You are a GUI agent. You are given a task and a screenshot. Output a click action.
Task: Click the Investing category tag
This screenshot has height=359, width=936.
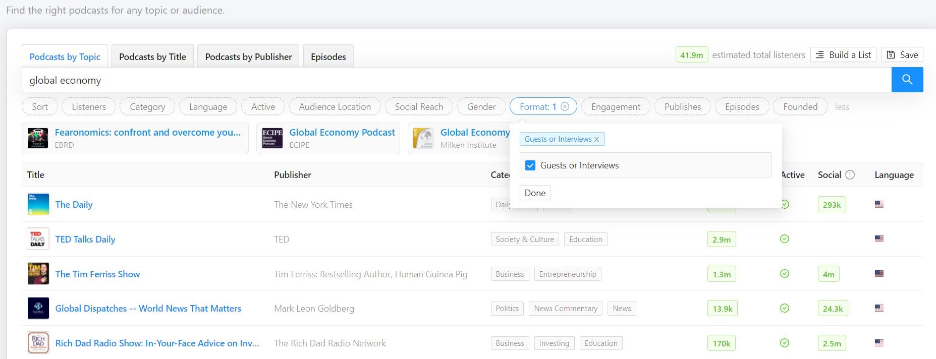coord(554,343)
